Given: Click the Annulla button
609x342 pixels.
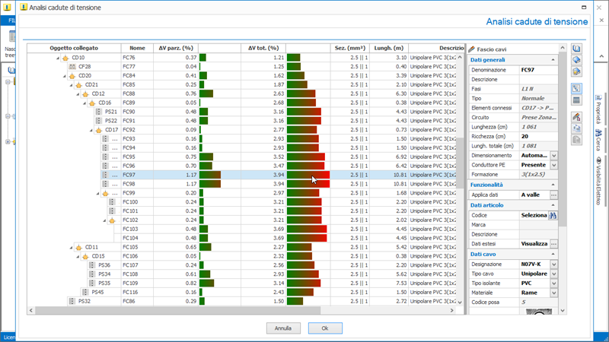Looking at the screenshot, I should click(x=283, y=328).
